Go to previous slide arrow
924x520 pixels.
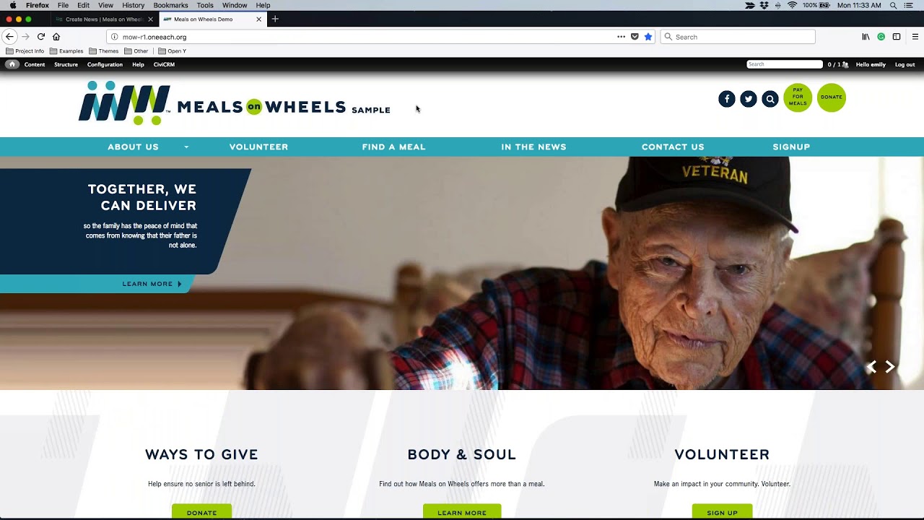click(871, 367)
